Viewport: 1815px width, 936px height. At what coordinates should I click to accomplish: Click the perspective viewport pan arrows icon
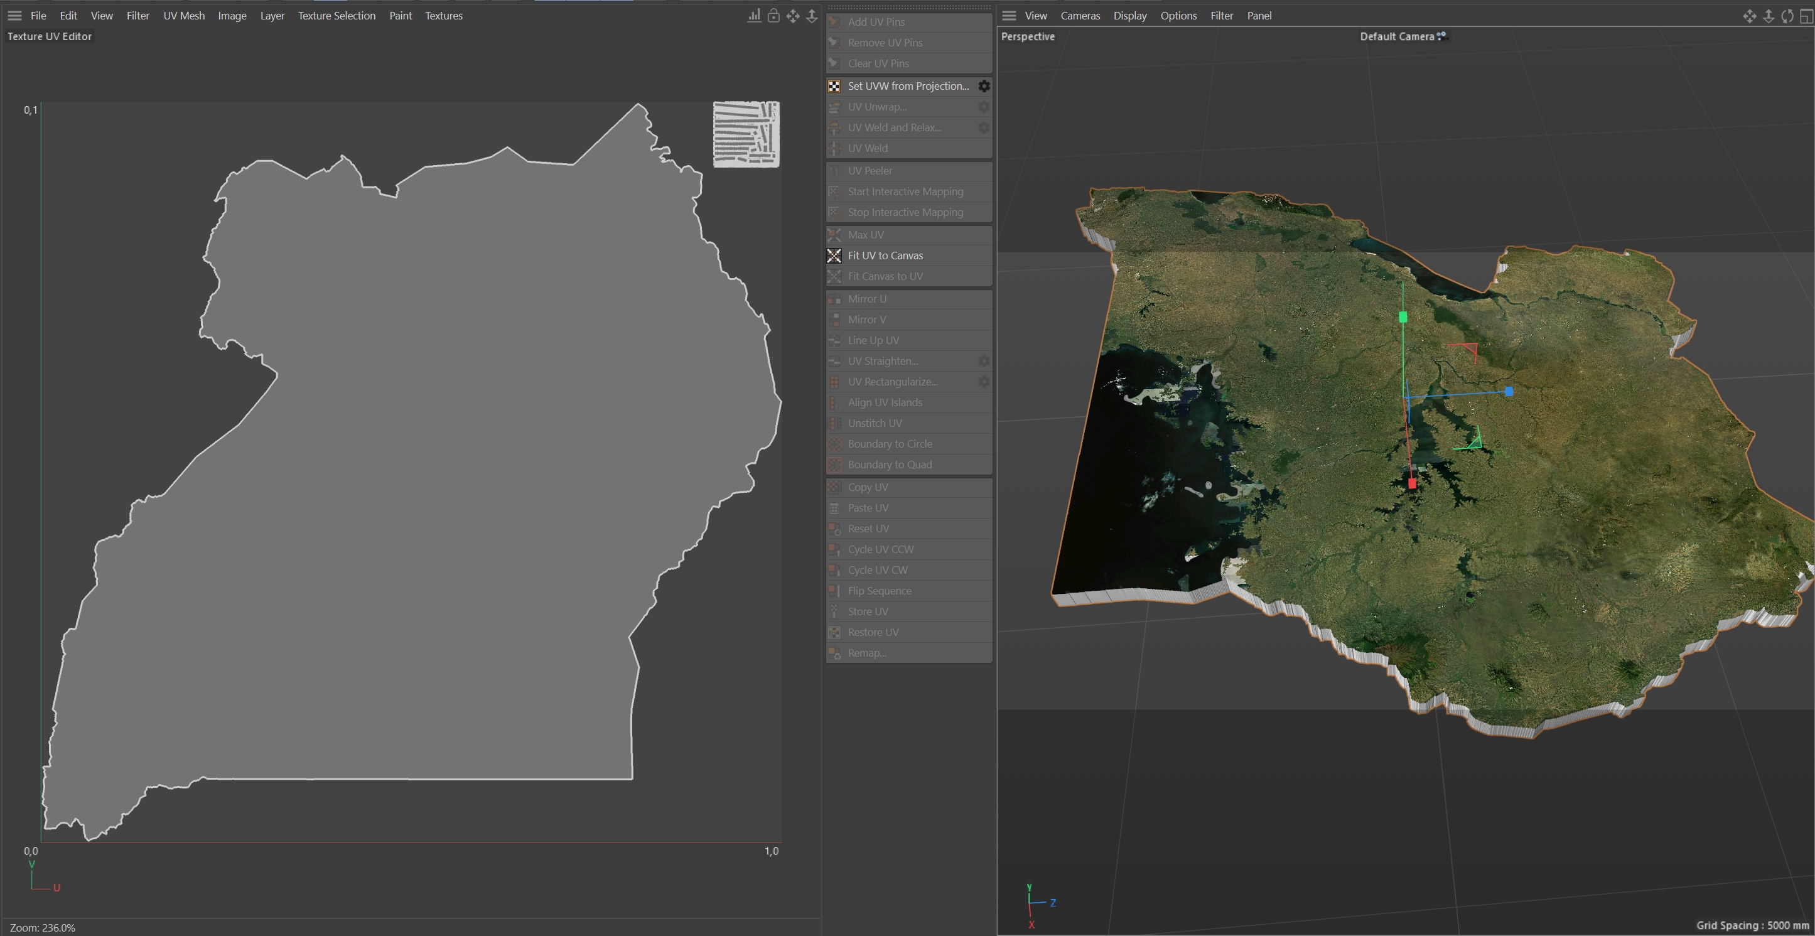(1750, 16)
